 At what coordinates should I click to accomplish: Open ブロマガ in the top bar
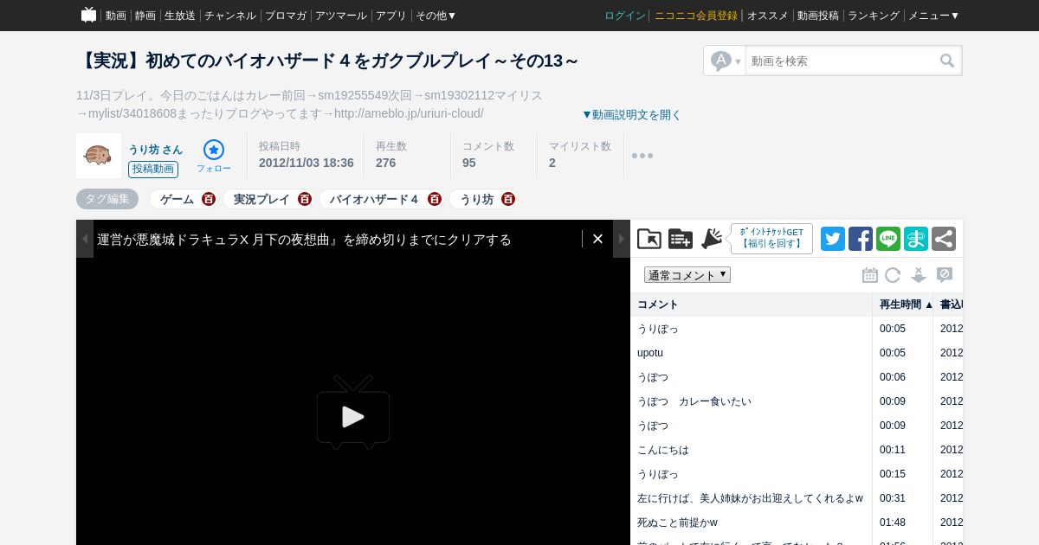286,16
